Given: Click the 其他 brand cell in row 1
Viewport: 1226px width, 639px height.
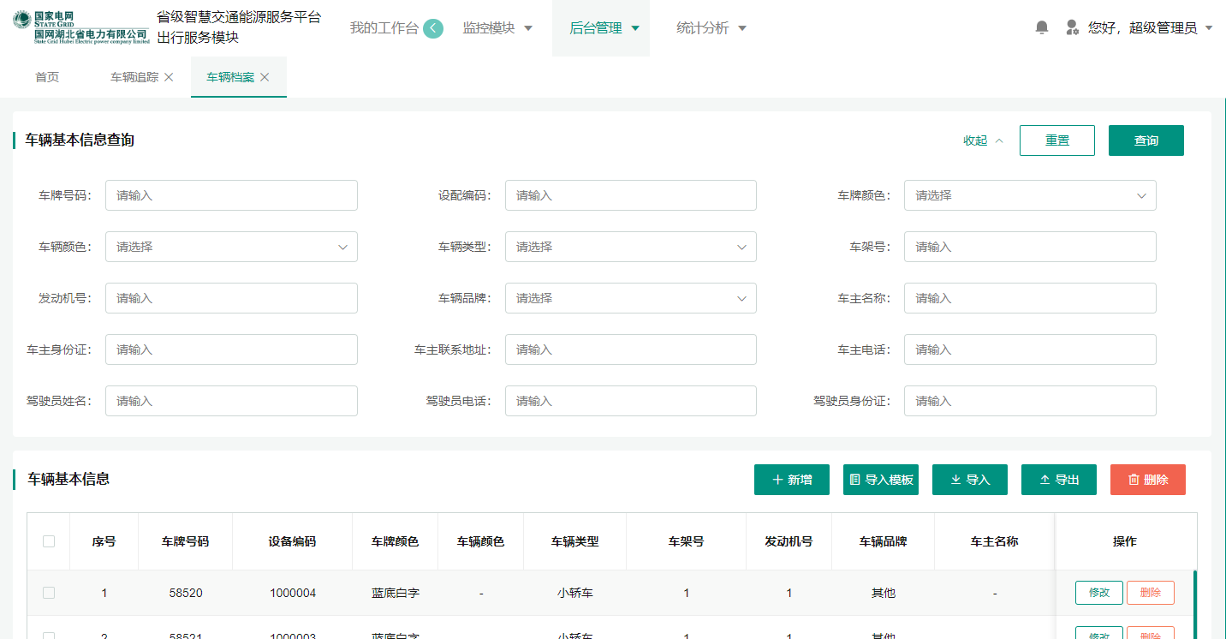Looking at the screenshot, I should [x=883, y=593].
